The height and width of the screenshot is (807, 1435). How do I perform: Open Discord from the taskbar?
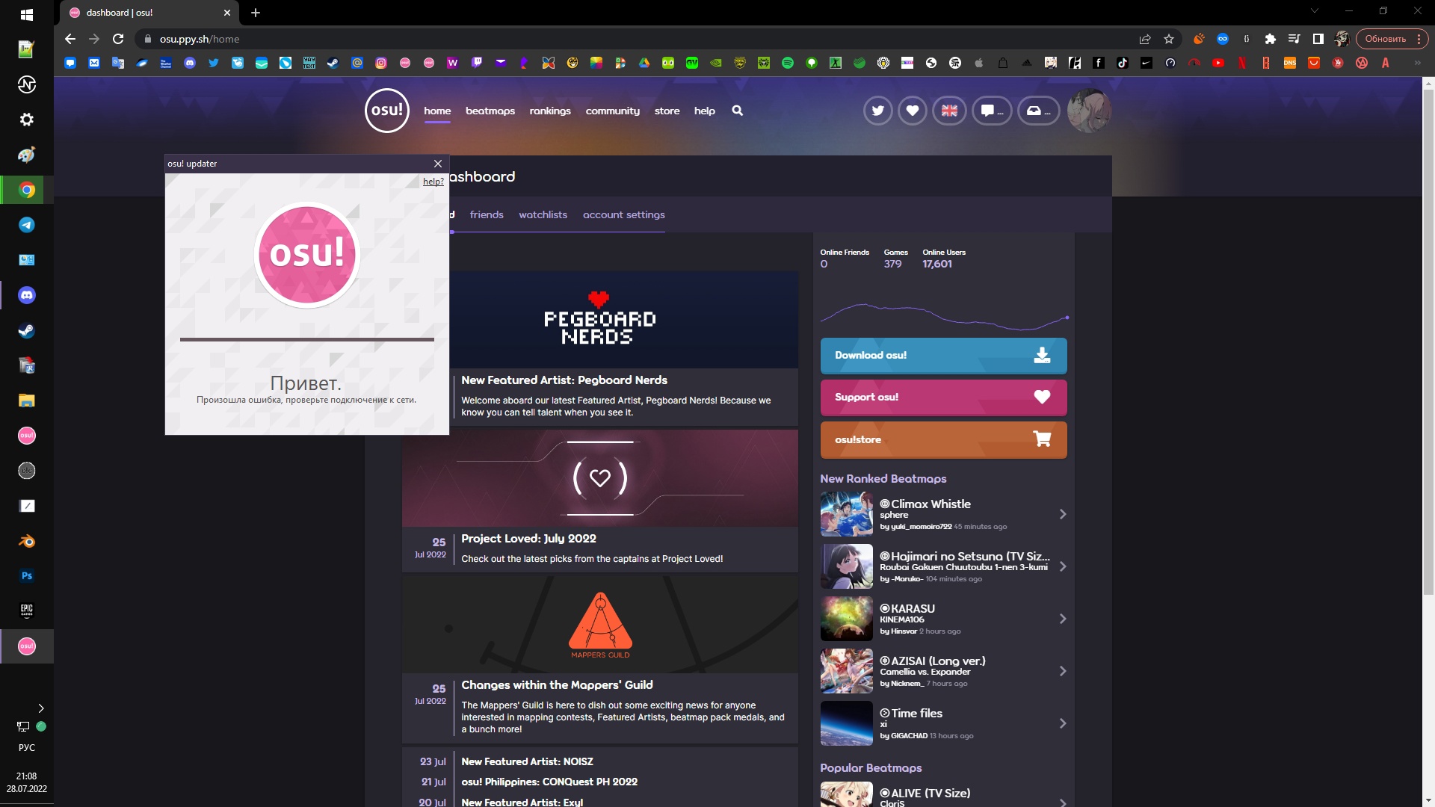(x=27, y=295)
